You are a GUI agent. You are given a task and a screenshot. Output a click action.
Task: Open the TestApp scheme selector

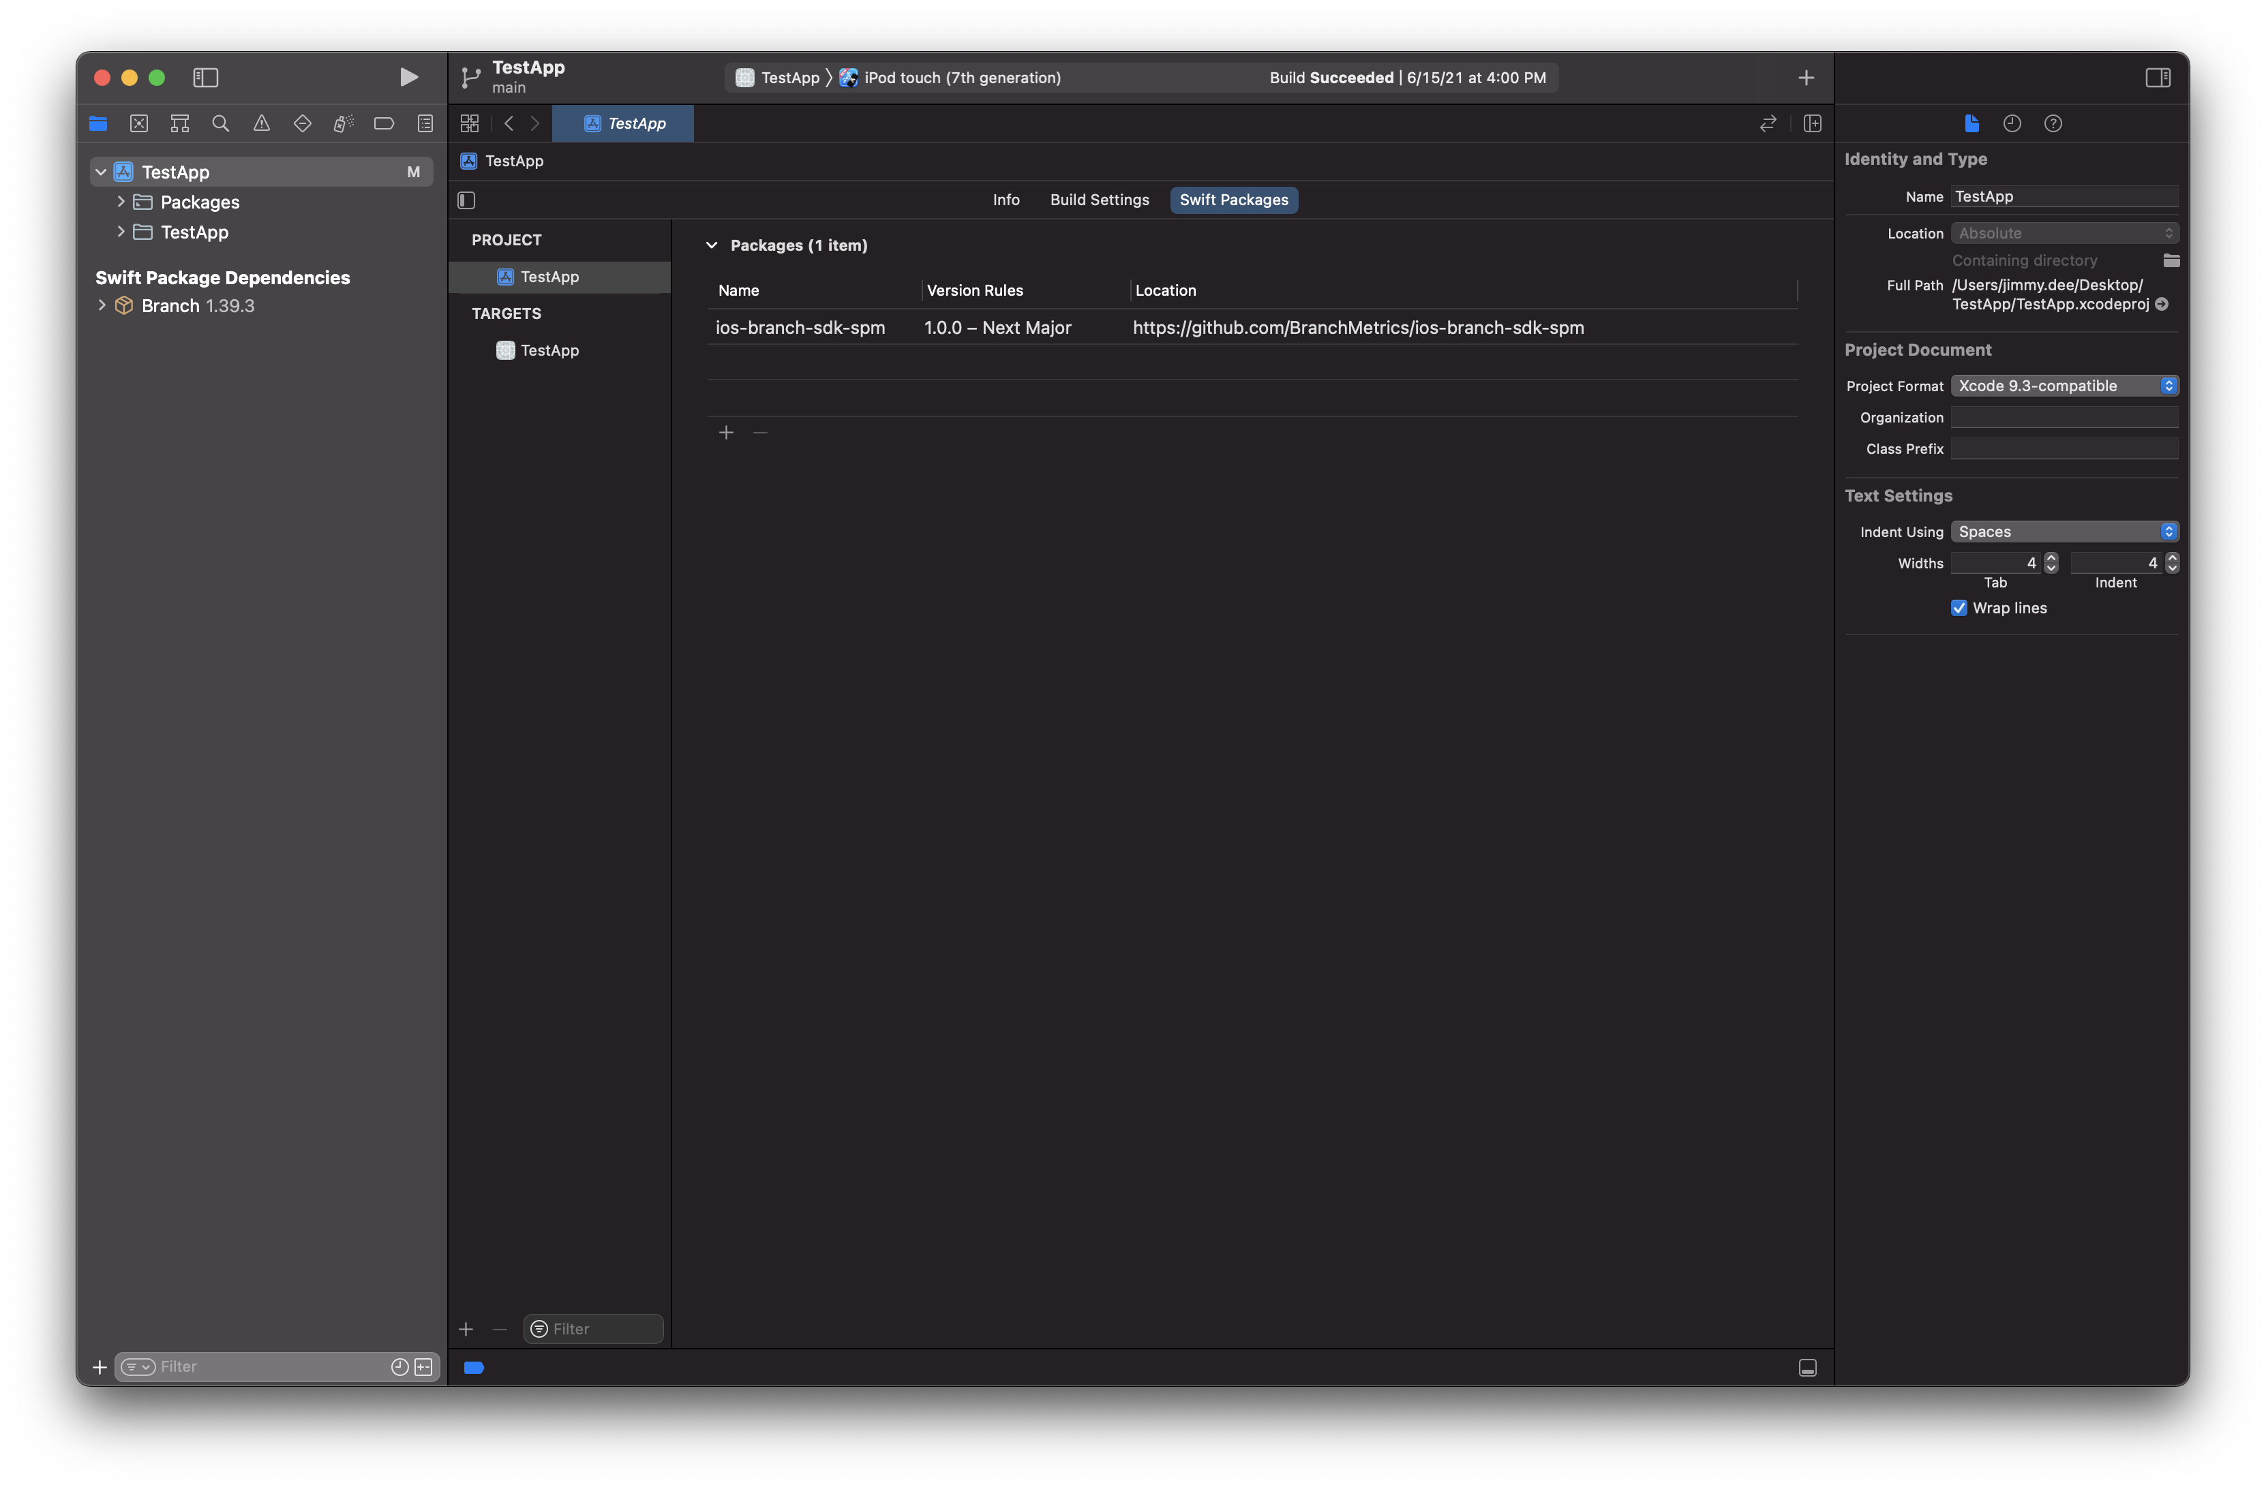pos(777,77)
